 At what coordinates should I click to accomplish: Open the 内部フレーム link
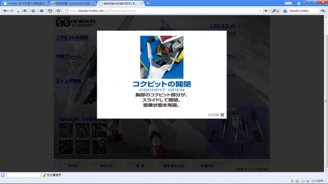click(x=68, y=56)
